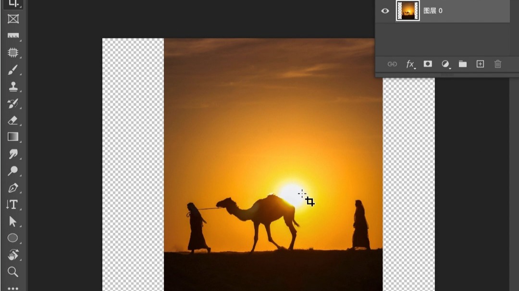Select the Smudge tool
Viewport: 519px width, 291px height.
point(13,154)
